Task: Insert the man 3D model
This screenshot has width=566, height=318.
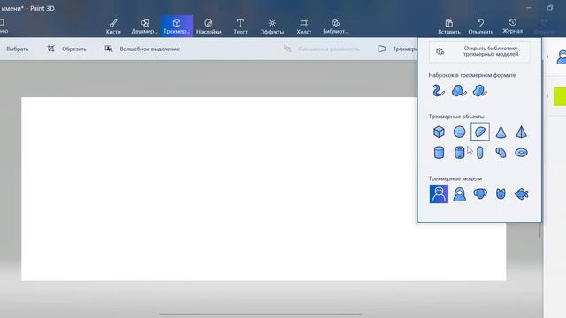Action: pos(439,194)
